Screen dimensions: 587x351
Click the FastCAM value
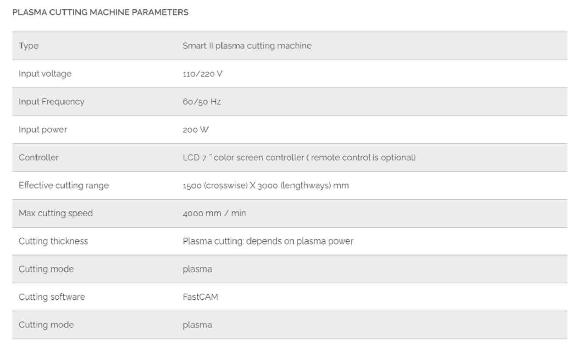pos(200,297)
